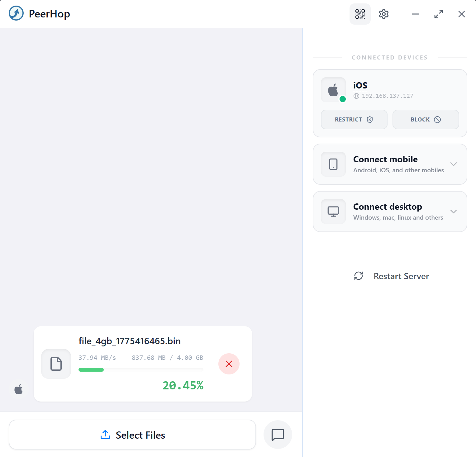Click the Connected Devices heading

pos(390,58)
